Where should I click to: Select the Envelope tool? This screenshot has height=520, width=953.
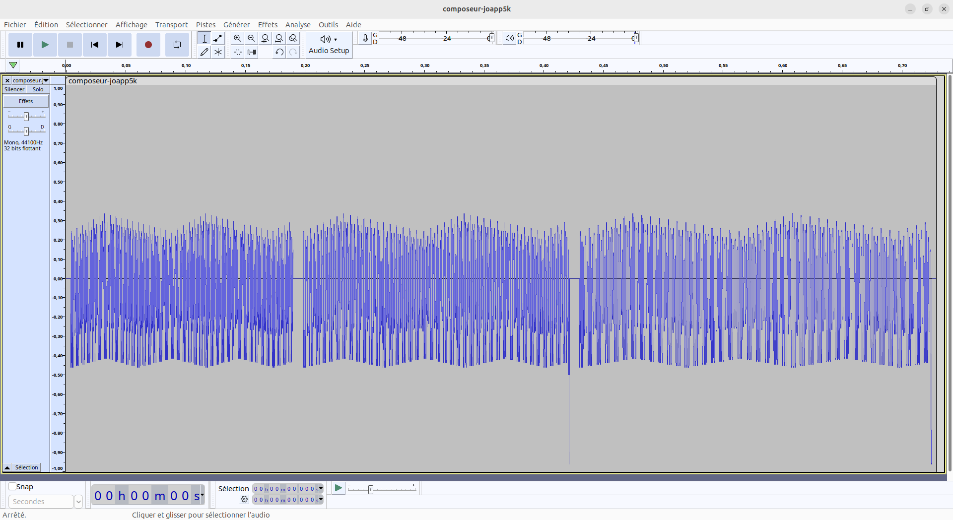[218, 38]
